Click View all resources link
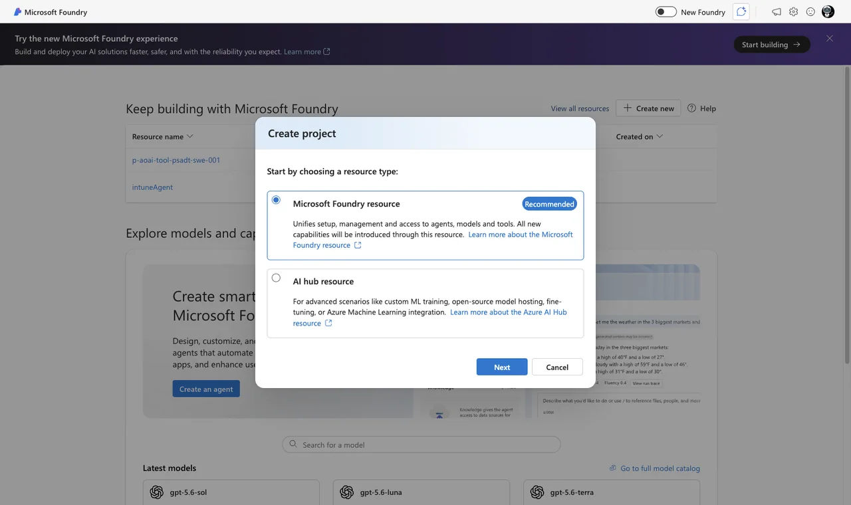 [580, 108]
